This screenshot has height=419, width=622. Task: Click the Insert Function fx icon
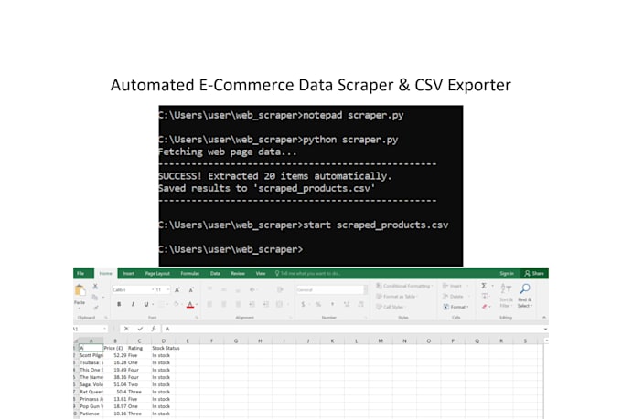[x=154, y=330]
